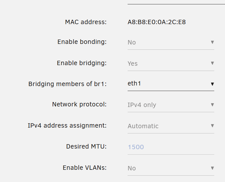Open the Enable bonding 'No' selector
225x182 pixels.
(x=171, y=42)
